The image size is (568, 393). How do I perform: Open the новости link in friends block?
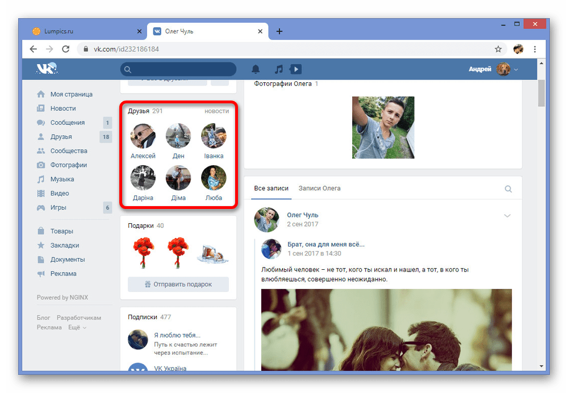(x=216, y=111)
